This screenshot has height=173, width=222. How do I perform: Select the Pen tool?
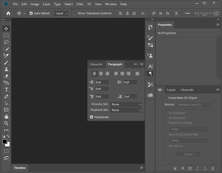[6, 96]
